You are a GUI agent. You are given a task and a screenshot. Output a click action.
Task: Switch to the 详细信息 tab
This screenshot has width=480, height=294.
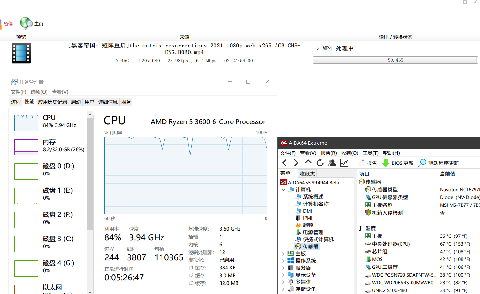pyautogui.click(x=108, y=102)
